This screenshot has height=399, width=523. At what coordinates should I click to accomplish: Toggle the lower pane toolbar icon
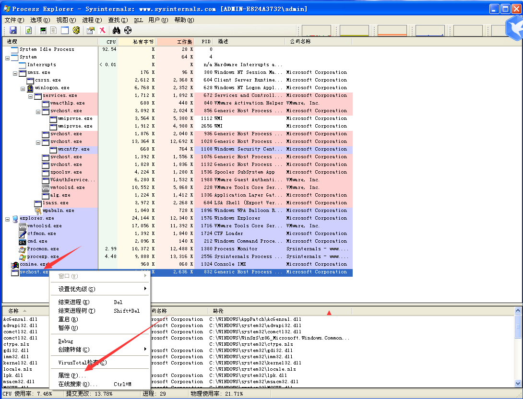(65, 30)
